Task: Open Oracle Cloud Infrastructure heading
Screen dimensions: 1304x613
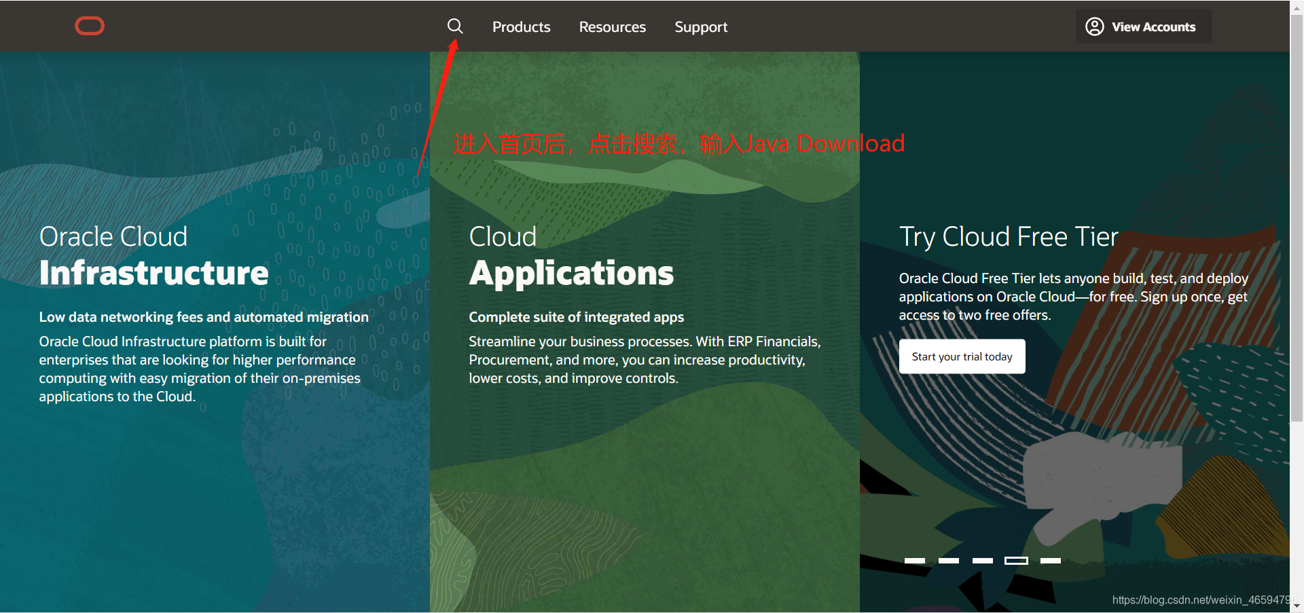Action: coord(154,256)
